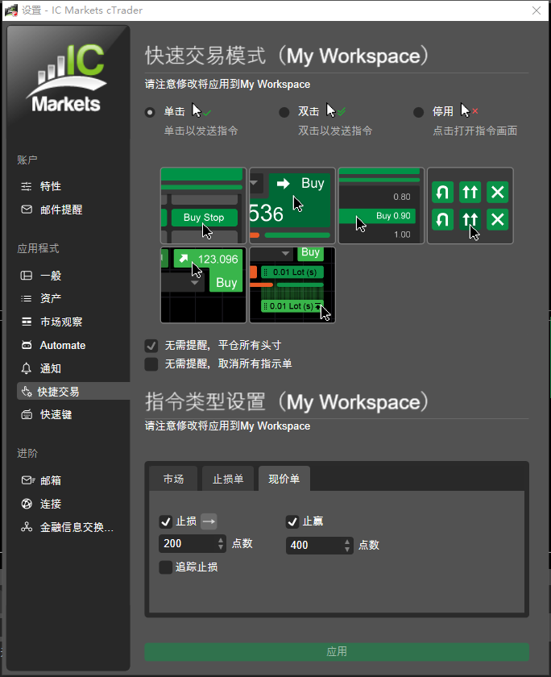The height and width of the screenshot is (677, 551).
Task: Click the reverse/double/close icons preview thumbnail
Action: coord(470,206)
